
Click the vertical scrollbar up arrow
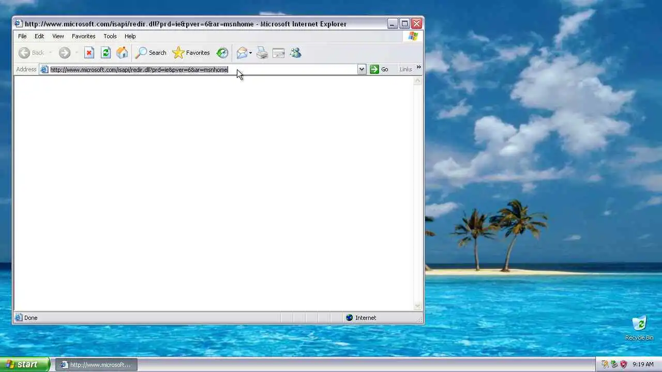(418, 81)
